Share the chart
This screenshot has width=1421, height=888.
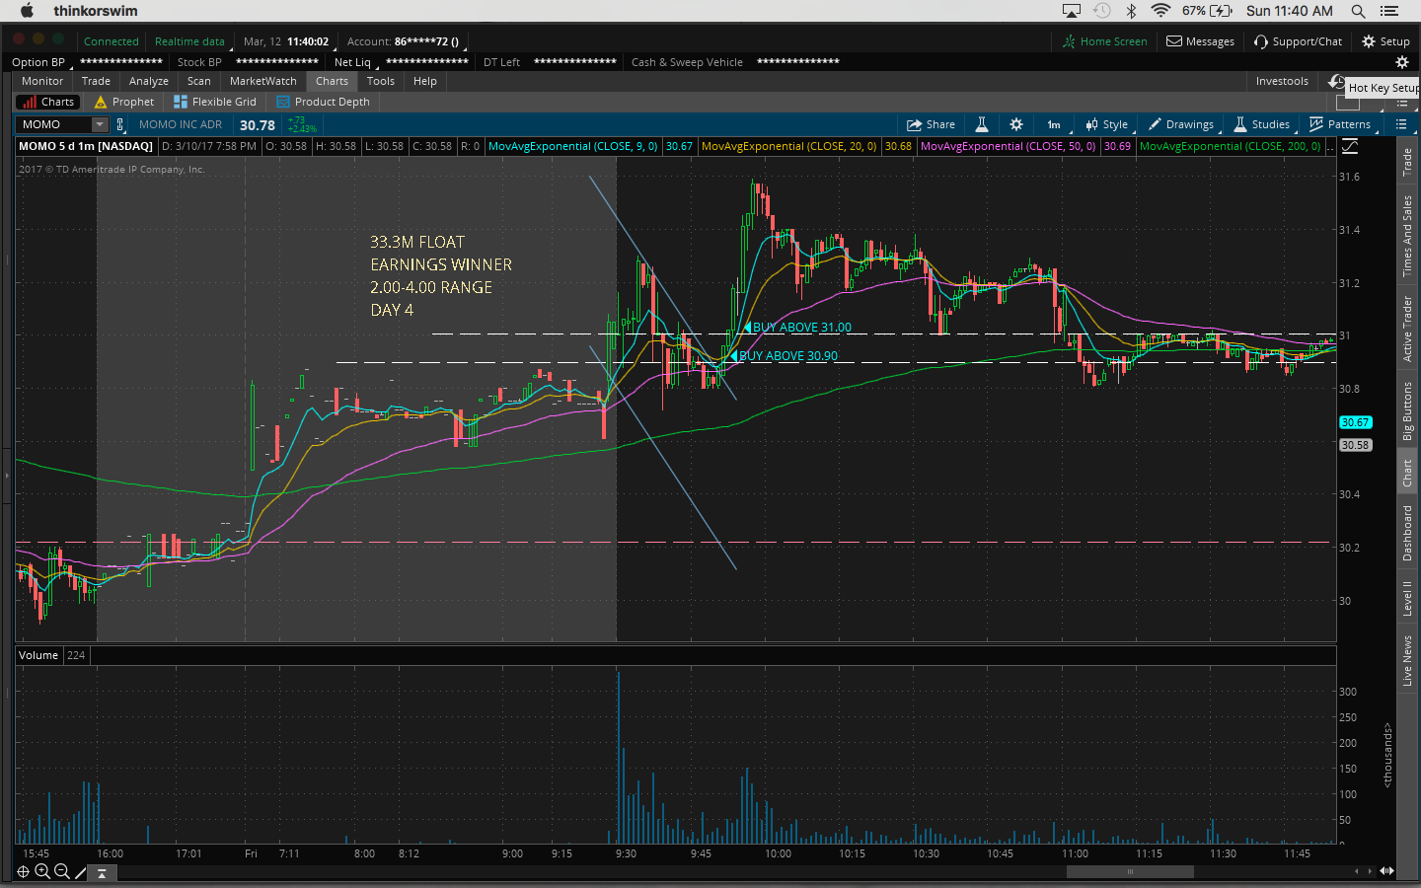pos(932,124)
